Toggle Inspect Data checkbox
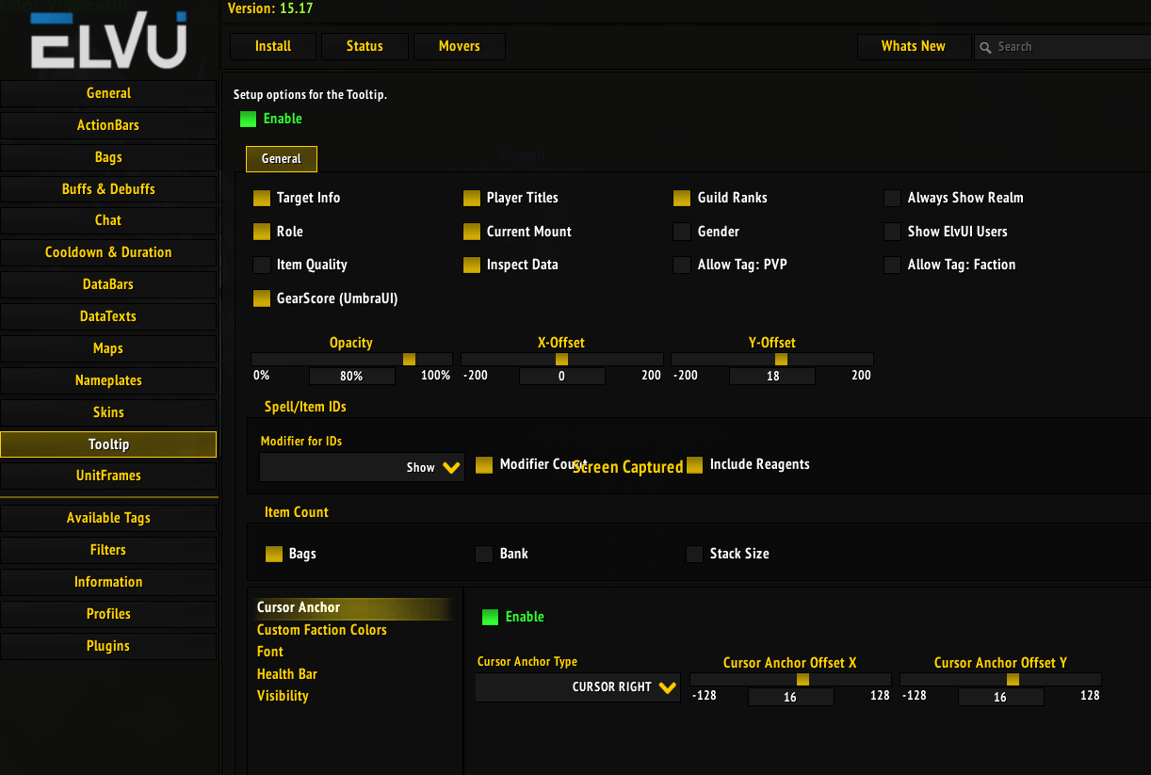 coord(472,266)
